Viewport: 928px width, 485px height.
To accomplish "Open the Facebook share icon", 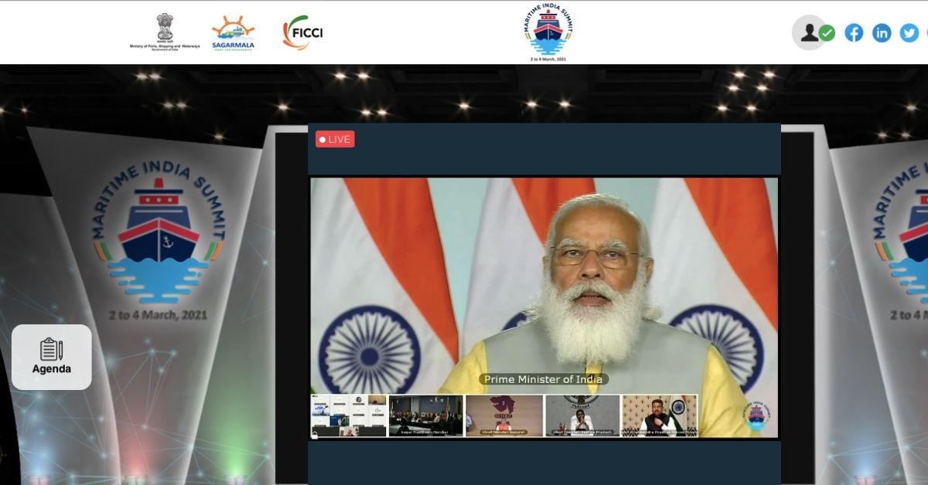I will pyautogui.click(x=854, y=32).
